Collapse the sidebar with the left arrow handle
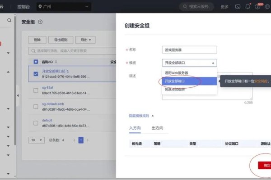The image size is (271, 180). coord(18,95)
